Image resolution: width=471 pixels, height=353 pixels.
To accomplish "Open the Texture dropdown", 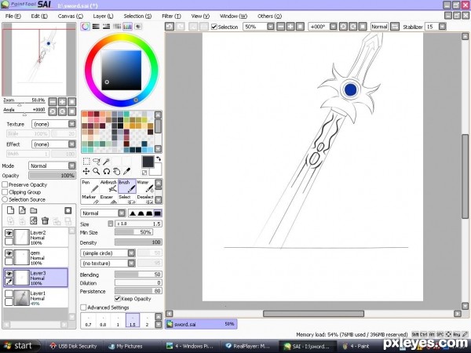I will (x=71, y=124).
